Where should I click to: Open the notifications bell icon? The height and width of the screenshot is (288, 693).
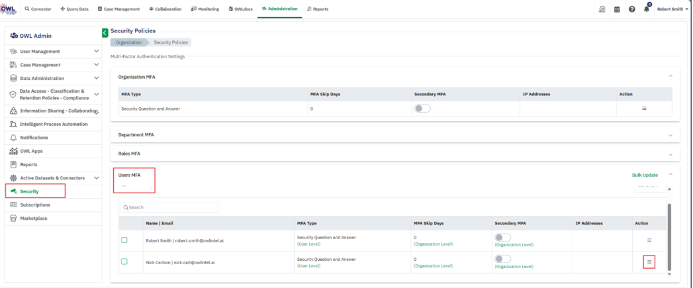(647, 9)
